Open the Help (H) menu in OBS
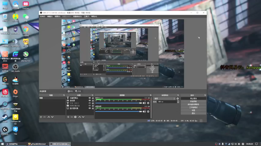Viewport: 261px width, 146px height. [94, 17]
